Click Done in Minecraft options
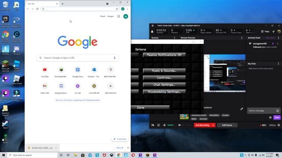This screenshot has height=158, width=282. point(150,108)
